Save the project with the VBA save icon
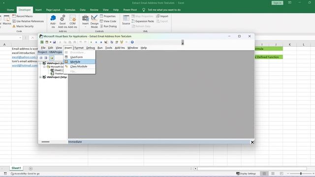The image size is (315, 177). tap(54, 42)
